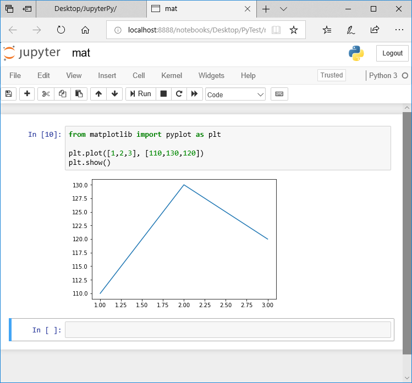This screenshot has width=412, height=383.
Task: Move selected cell up arrow
Action: tap(98, 94)
